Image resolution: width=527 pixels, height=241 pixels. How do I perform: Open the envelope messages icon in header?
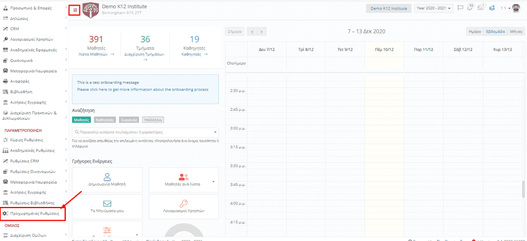(x=481, y=8)
